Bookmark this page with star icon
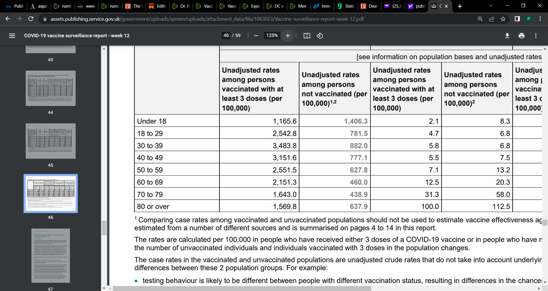The height and width of the screenshot is (291, 548). (503, 19)
